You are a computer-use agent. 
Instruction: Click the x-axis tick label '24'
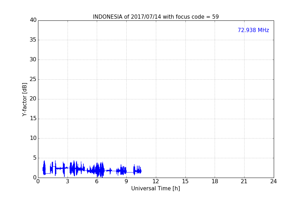click(273, 182)
